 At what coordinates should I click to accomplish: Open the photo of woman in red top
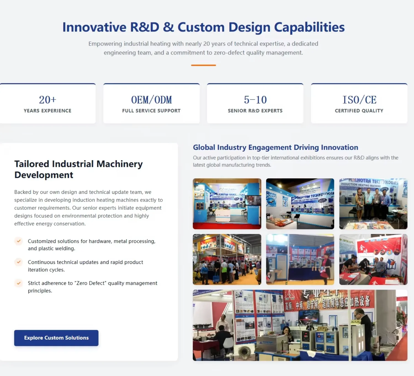[x=300, y=260]
